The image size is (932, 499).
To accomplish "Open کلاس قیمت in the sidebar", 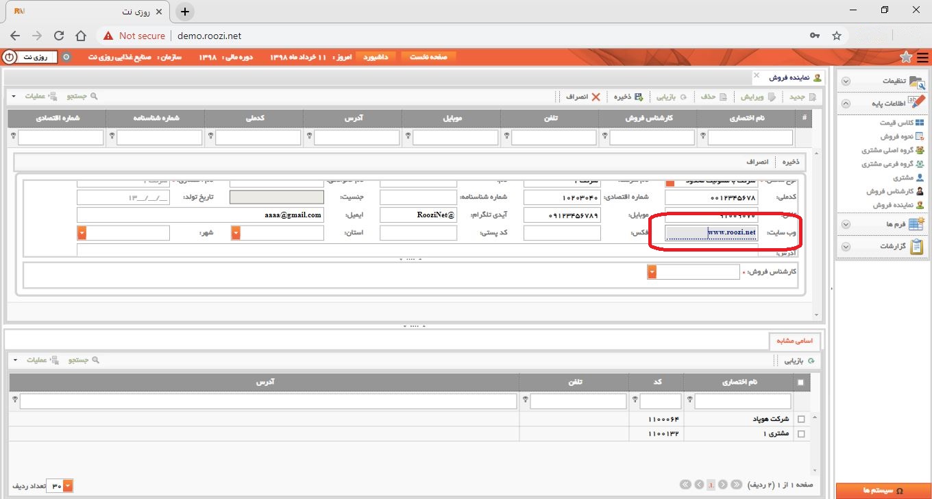I will (900, 123).
